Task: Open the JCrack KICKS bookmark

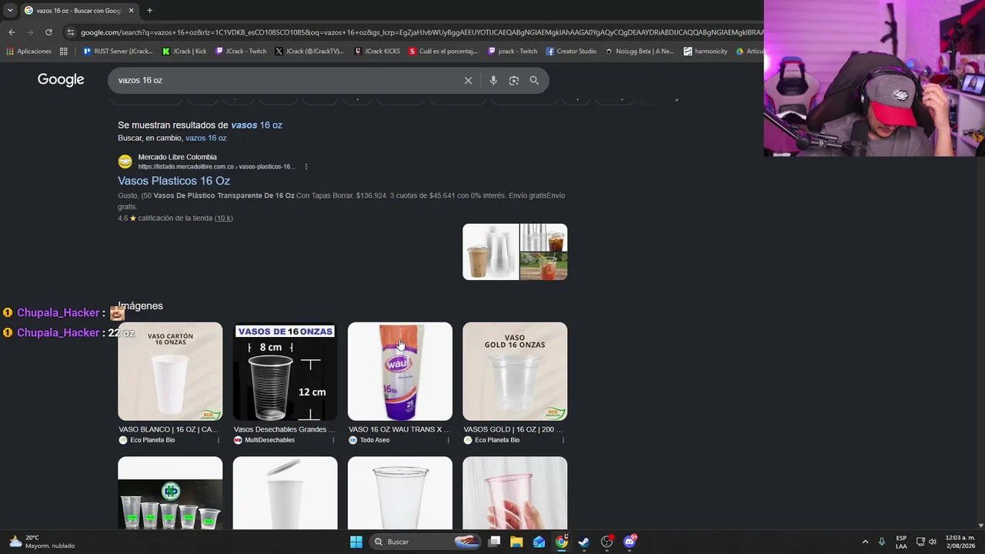Action: 377,52
